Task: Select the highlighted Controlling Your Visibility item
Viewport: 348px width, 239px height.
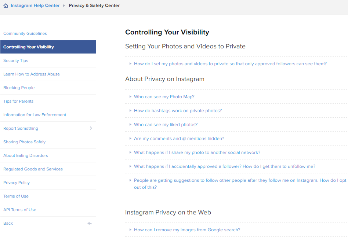Action: pyautogui.click(x=29, y=47)
